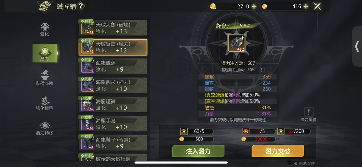
Task: Open 潛力轉移 potential transfer
Action: 45,128
